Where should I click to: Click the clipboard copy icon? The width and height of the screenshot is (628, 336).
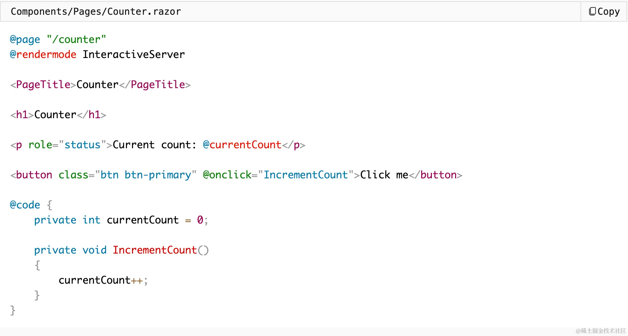point(592,12)
